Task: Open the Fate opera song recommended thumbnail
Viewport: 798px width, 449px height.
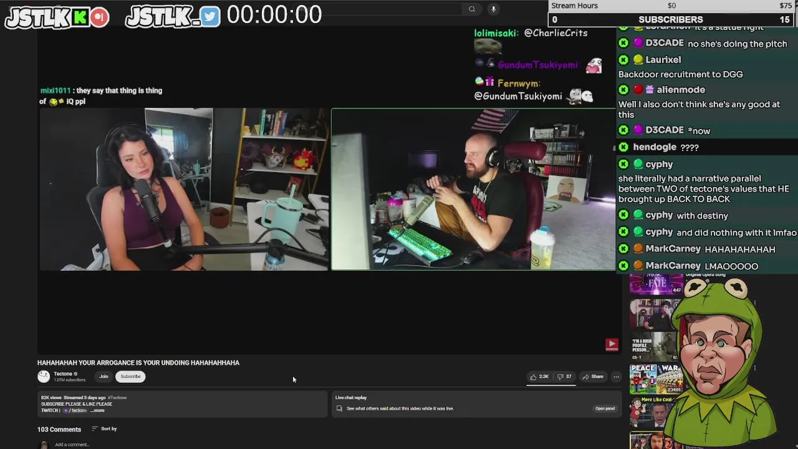Action: tap(656, 284)
